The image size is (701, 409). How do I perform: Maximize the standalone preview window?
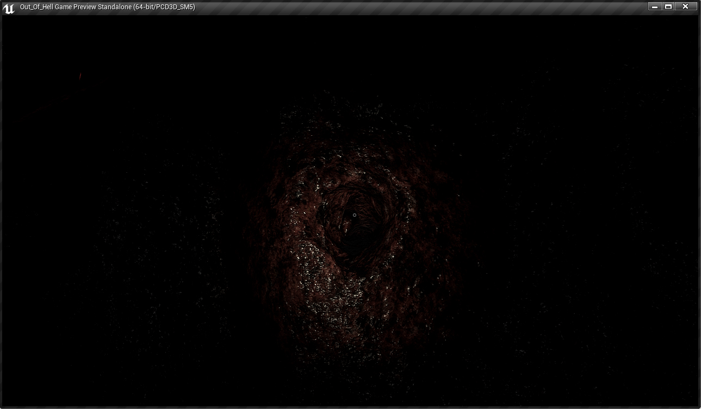(x=669, y=7)
